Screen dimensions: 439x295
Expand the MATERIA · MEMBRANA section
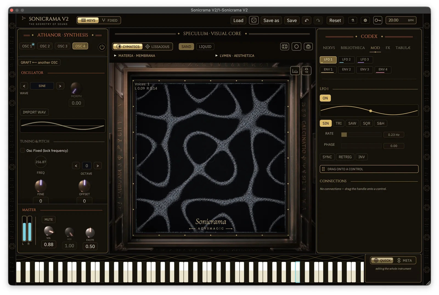[x=134, y=56]
